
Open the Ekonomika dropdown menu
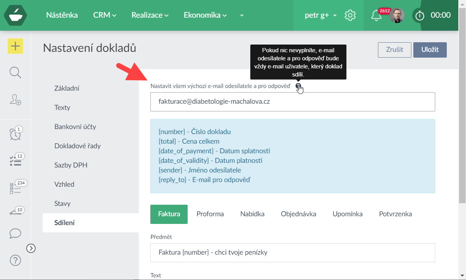click(x=205, y=15)
